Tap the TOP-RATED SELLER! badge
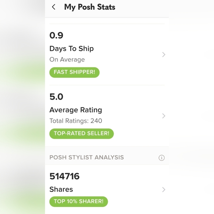Image resolution: width=214 pixels, height=214 pixels. (x=82, y=134)
